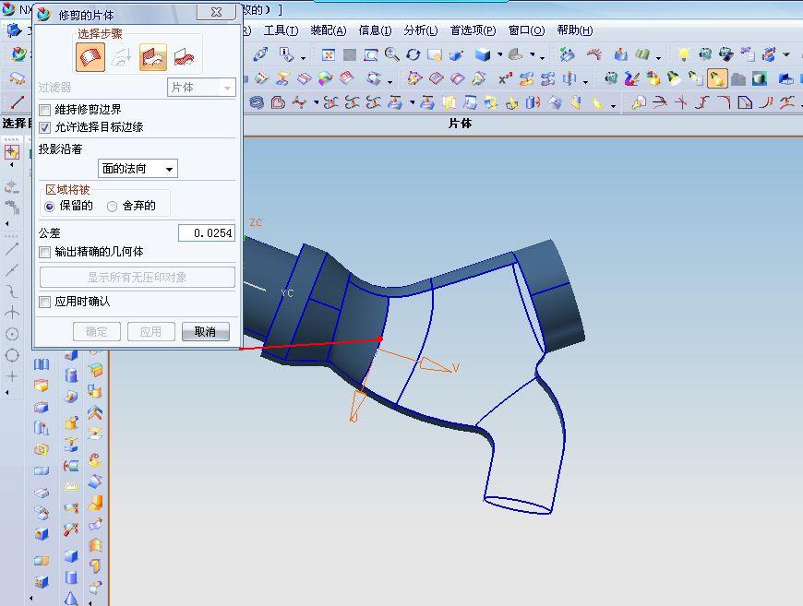
Task: Select the region step icon
Action: point(185,57)
